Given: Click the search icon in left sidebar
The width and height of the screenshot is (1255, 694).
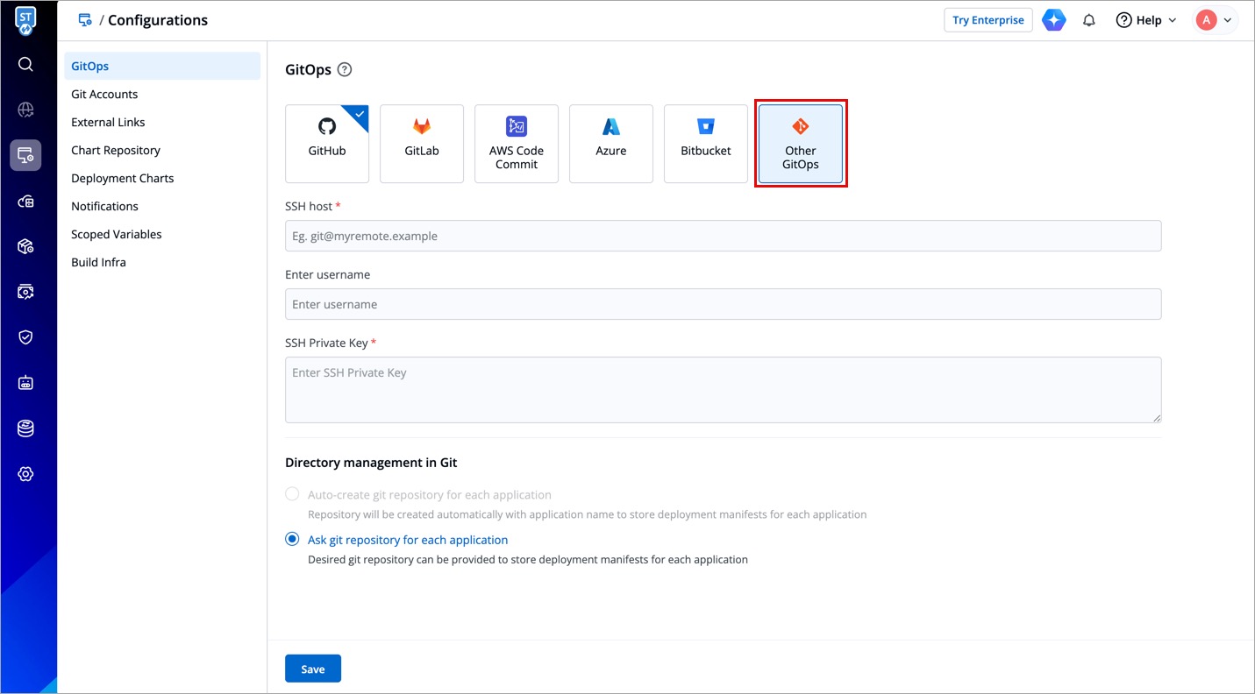Looking at the screenshot, I should [x=25, y=64].
